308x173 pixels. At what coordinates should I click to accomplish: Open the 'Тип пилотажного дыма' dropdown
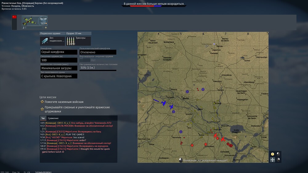[59, 76]
